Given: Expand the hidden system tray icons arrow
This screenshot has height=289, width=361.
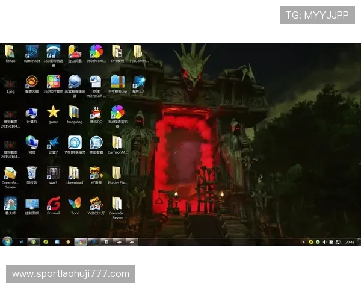Looking at the screenshot, I should click(304, 242).
